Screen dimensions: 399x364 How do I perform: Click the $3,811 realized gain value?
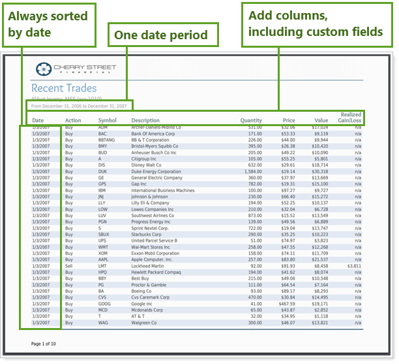coord(353,266)
